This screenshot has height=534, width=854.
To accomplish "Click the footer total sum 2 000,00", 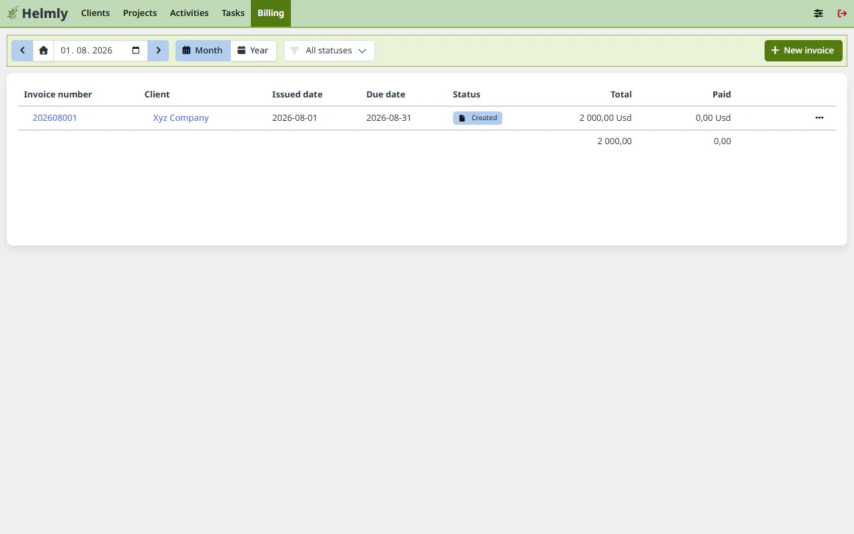I will click(614, 141).
